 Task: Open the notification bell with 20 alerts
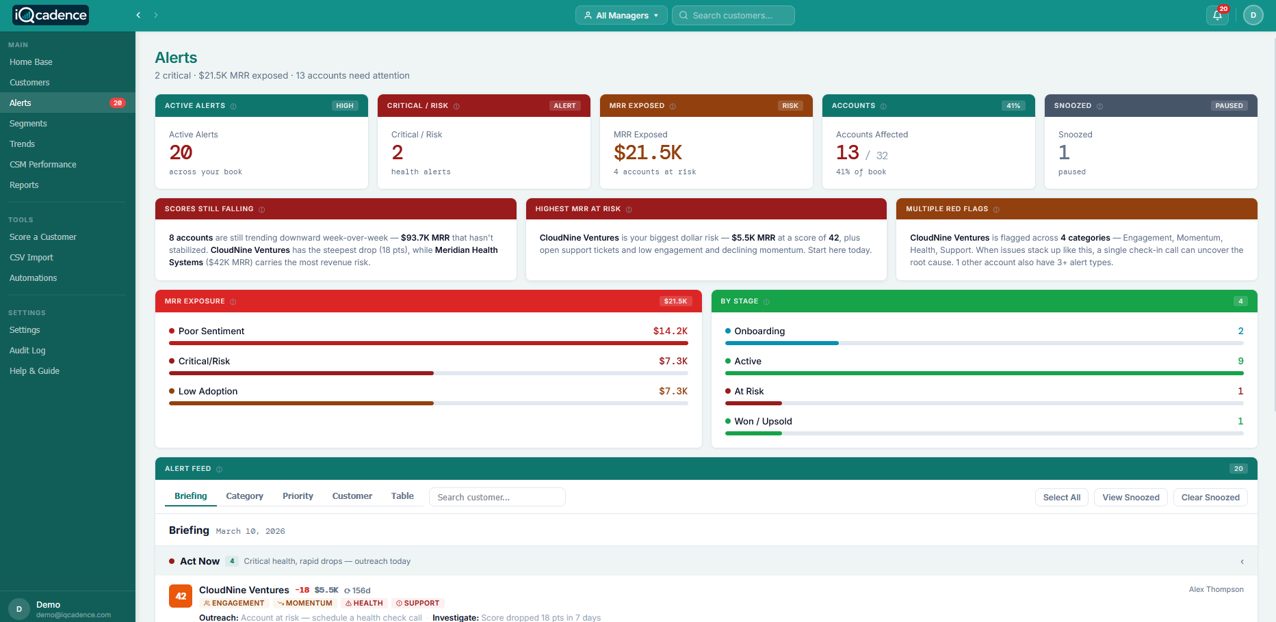point(1217,15)
